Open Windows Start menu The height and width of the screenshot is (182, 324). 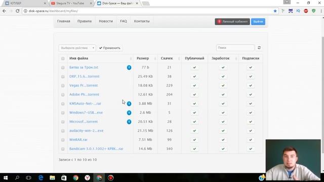point(6,177)
